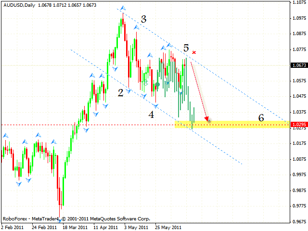Select wave label 2 on the chart
The height and width of the screenshot is (231, 308).
tap(120, 93)
